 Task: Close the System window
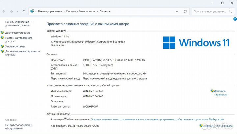(232, 3)
